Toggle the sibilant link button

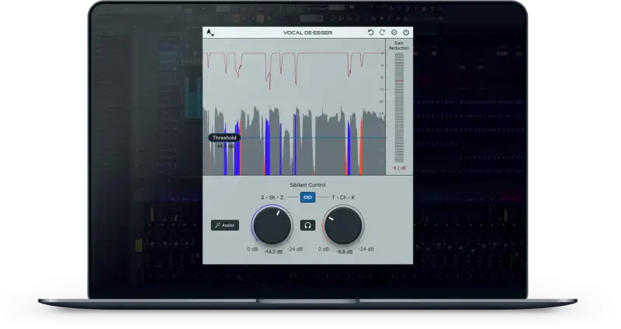click(x=307, y=197)
